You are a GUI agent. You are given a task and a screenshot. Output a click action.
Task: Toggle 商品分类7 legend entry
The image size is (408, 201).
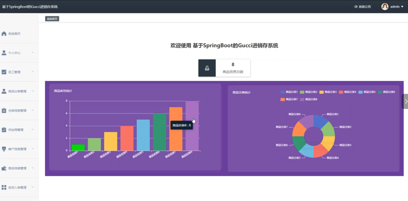click(x=289, y=99)
